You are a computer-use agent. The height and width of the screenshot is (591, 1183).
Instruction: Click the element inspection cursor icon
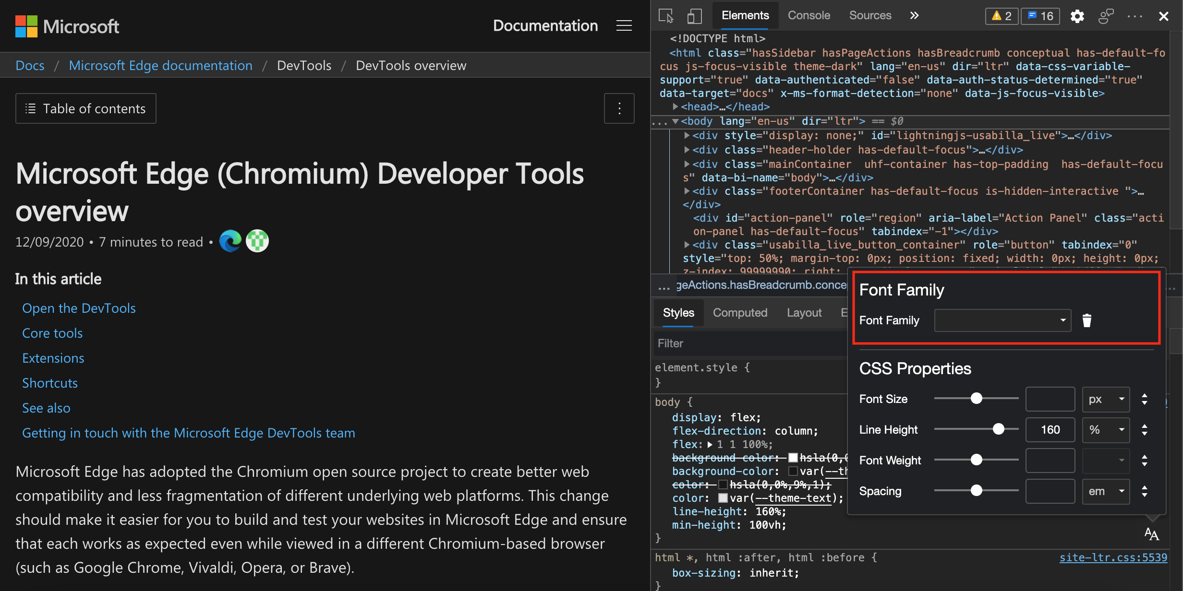click(x=667, y=14)
